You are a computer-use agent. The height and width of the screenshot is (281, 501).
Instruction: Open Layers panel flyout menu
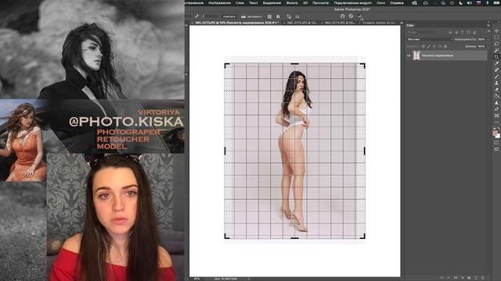coord(488,26)
